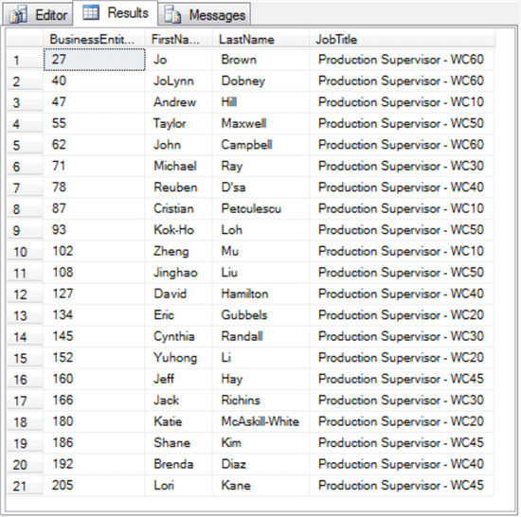The height and width of the screenshot is (517, 521).
Task: Click first name 'JoLynn'
Action: point(173,81)
